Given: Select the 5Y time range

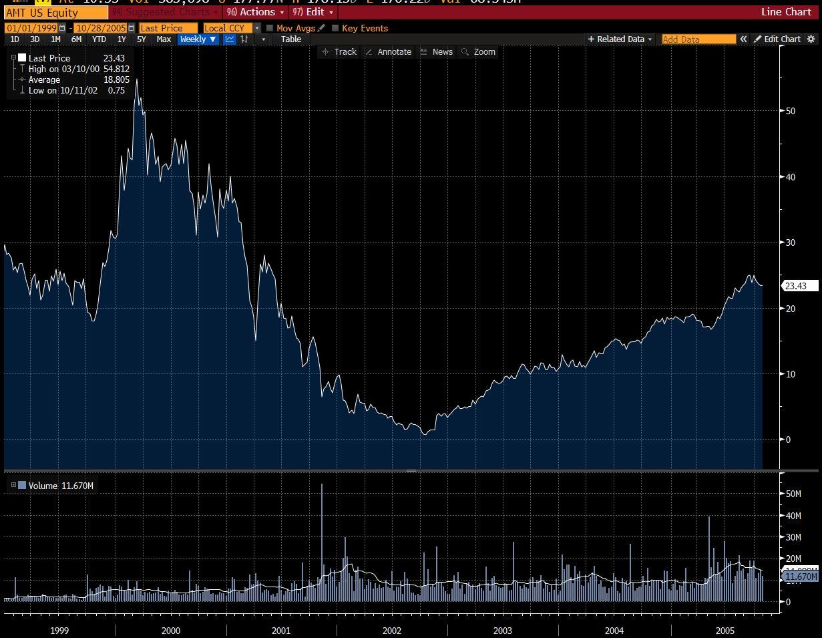Looking at the screenshot, I should click(141, 39).
